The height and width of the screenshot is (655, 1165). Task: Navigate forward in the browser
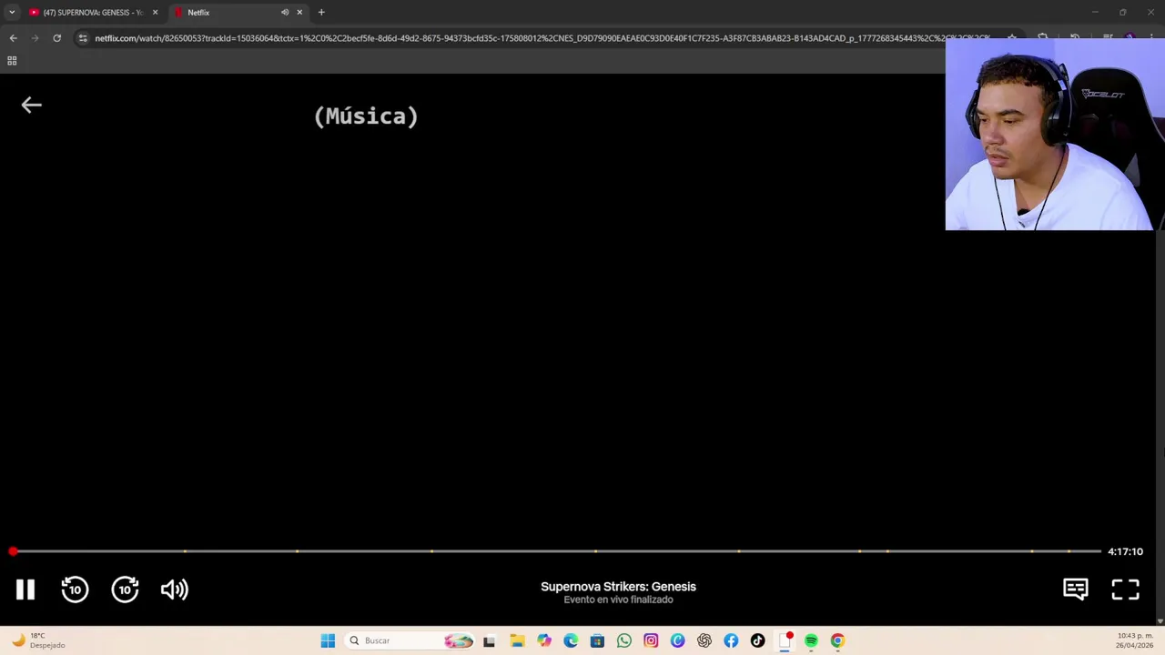(x=35, y=38)
